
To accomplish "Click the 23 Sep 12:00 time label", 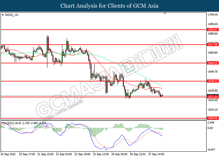I will [101, 154].
